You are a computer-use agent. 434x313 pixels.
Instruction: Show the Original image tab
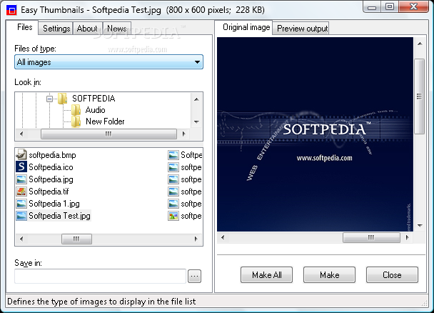[246, 27]
